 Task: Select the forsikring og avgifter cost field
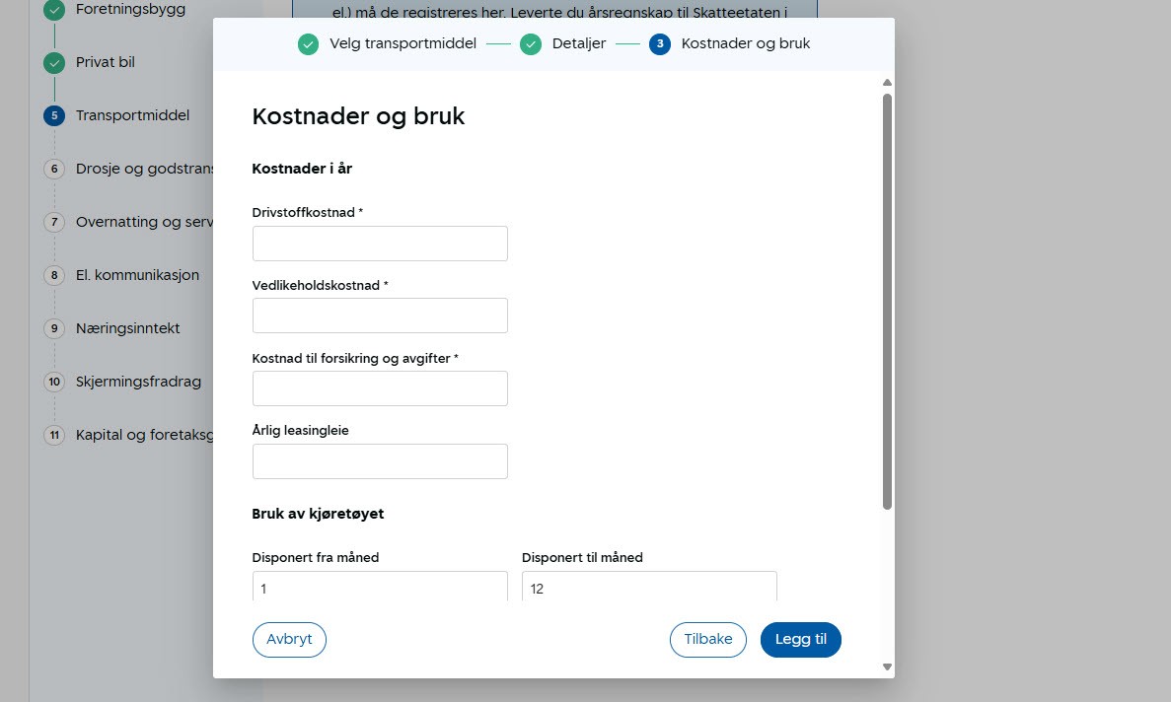[380, 388]
